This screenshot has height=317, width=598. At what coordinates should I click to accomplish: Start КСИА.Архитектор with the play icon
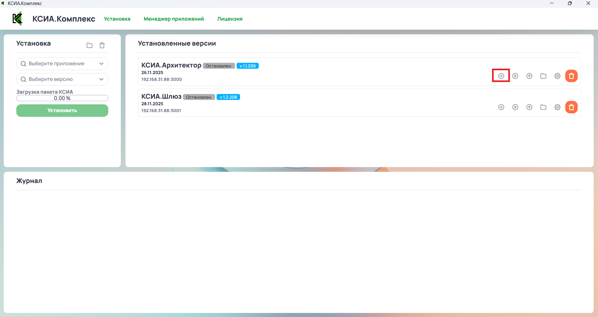click(515, 76)
